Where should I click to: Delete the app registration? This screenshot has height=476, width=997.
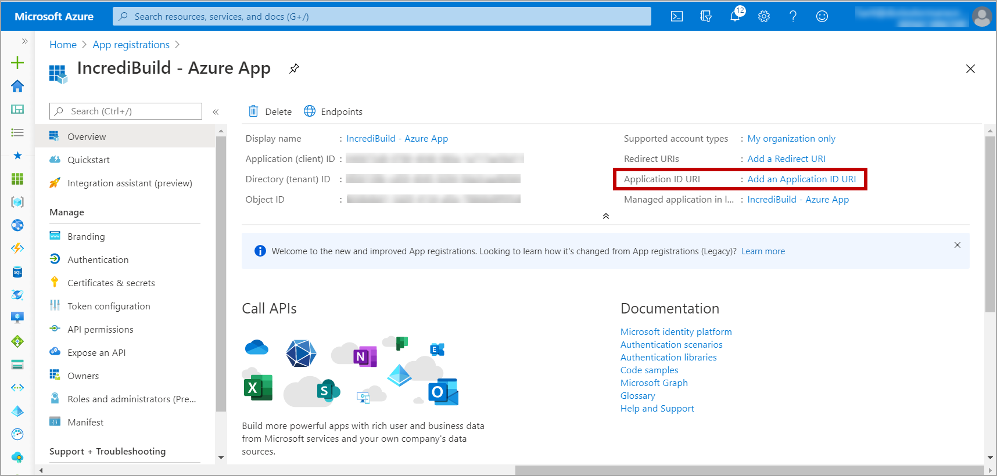point(270,111)
